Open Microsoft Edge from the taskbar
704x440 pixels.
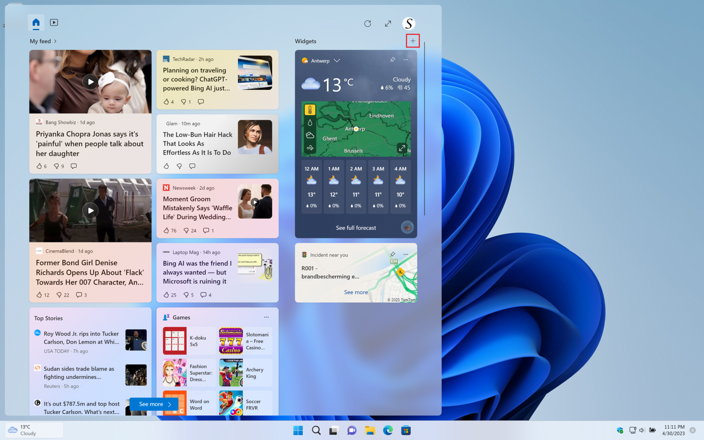click(388, 430)
